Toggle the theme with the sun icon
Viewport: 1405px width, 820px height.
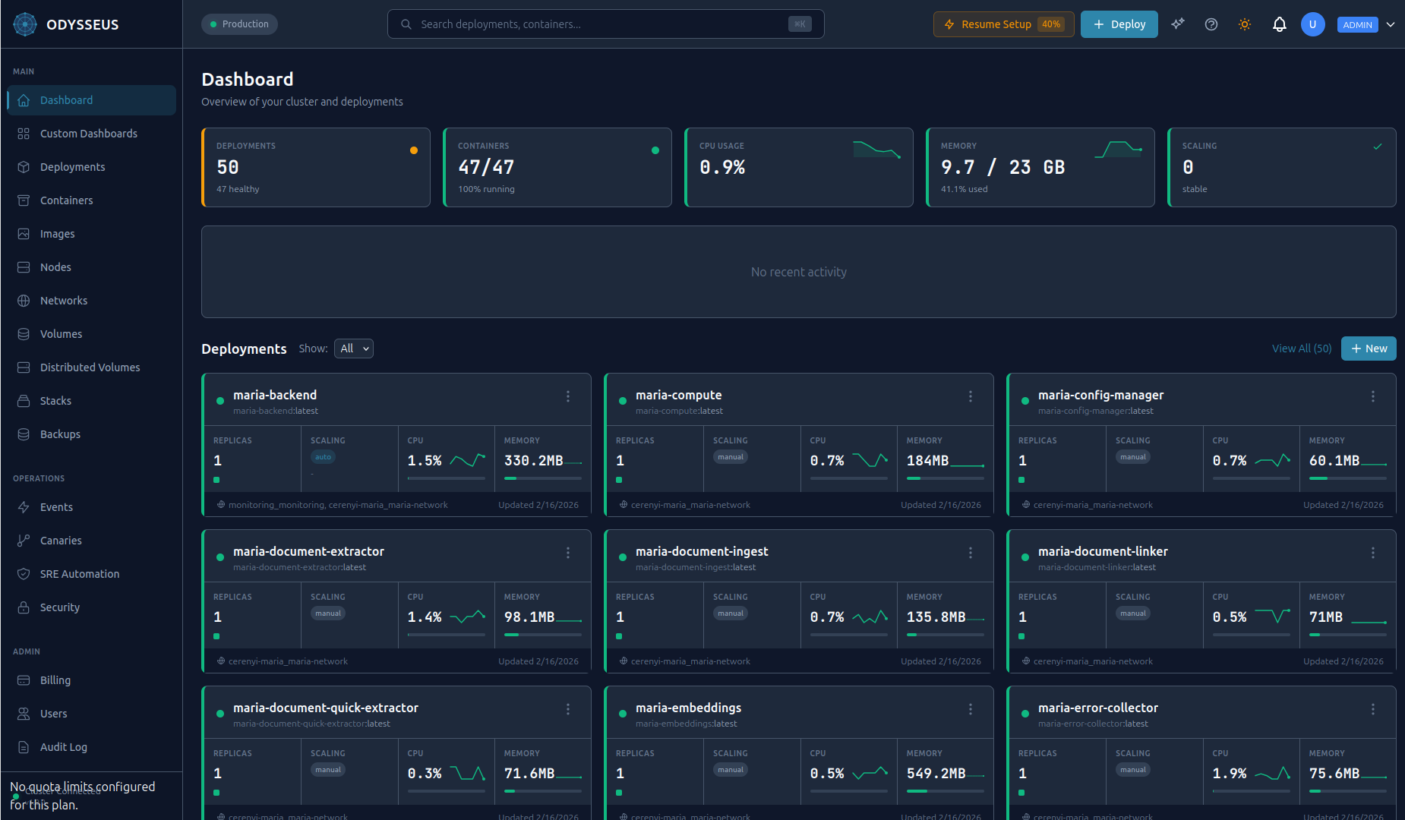point(1245,24)
